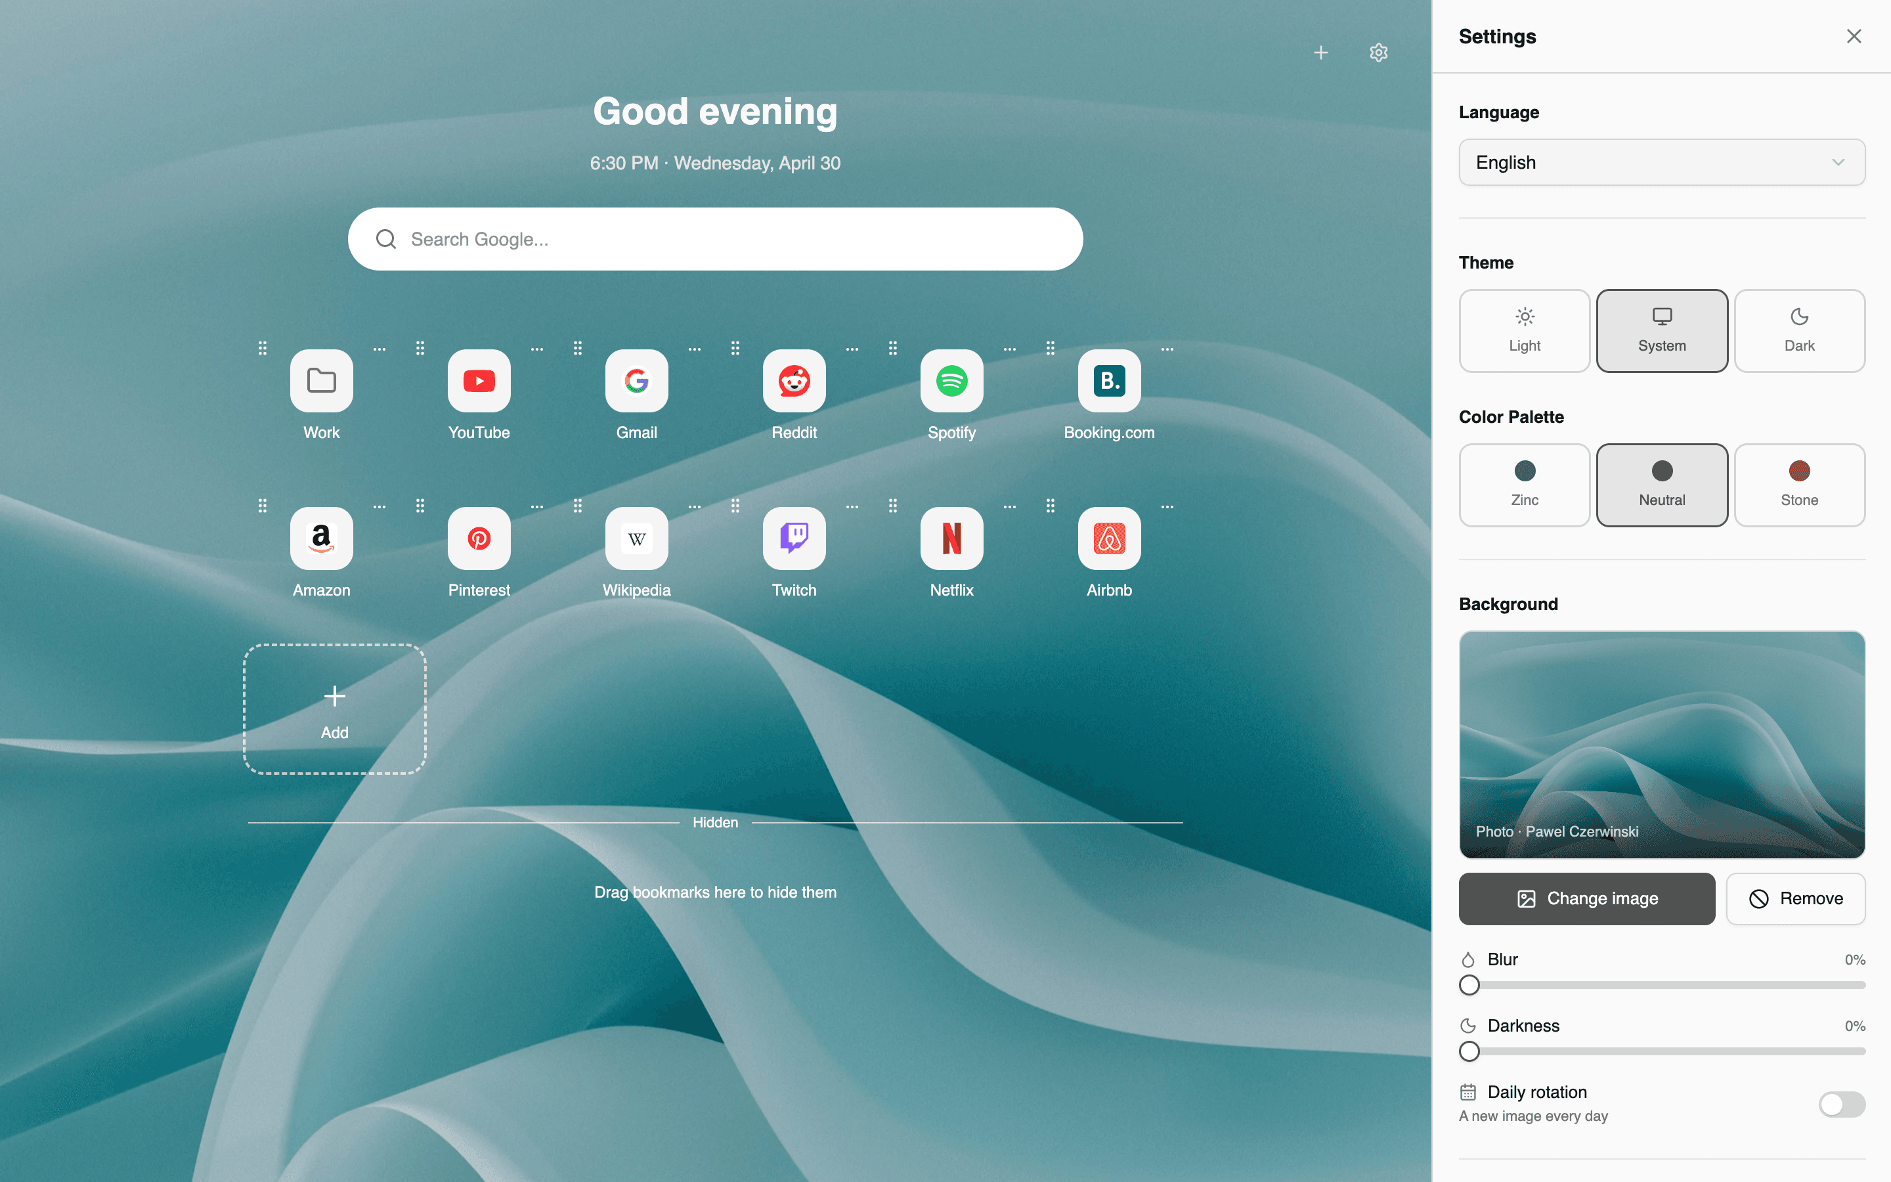
Task: Open the options menu for Gmail
Action: coord(695,349)
